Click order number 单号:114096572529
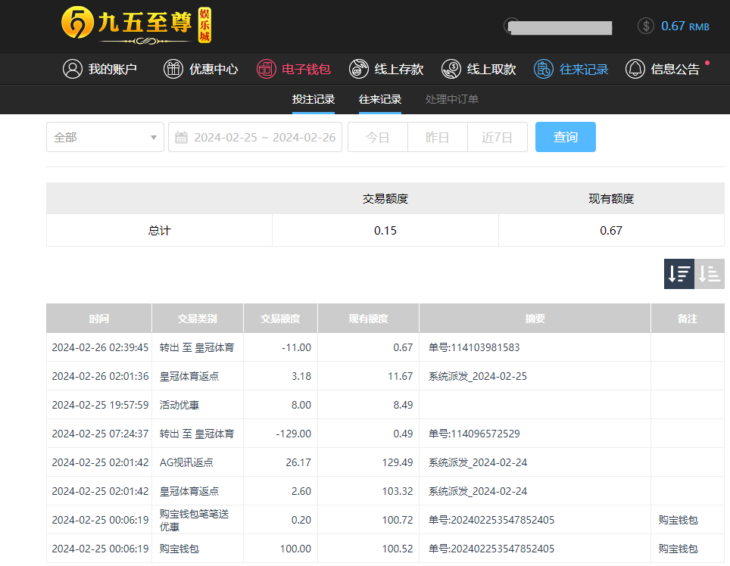This screenshot has height=566, width=730. pos(474,434)
